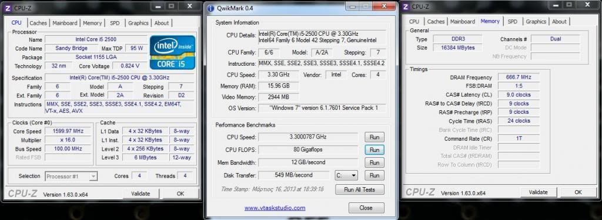Click the Run All Tests button
Viewport: 602px width, 220px height.
[x=359, y=189]
